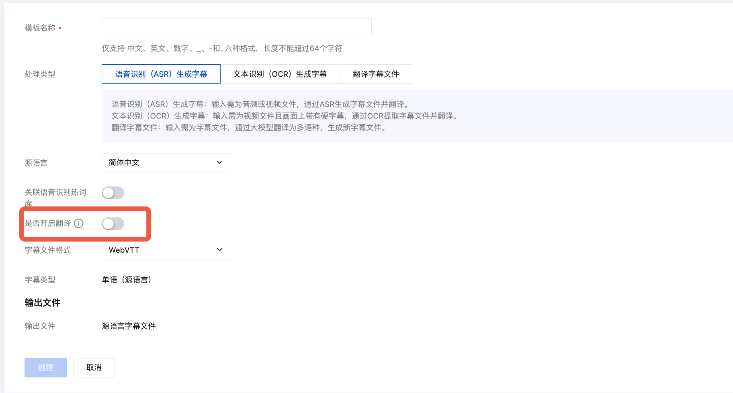Image resolution: width=733 pixels, height=393 pixels.
Task: Select the 语音识别（ASR）生成字幕 tab
Action: [161, 74]
